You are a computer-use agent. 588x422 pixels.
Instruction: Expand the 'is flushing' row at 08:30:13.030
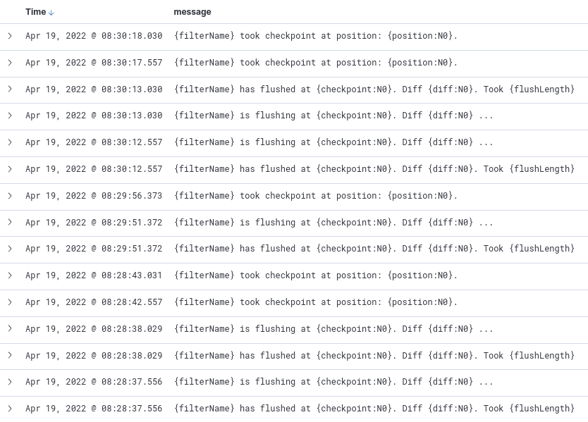click(10, 116)
